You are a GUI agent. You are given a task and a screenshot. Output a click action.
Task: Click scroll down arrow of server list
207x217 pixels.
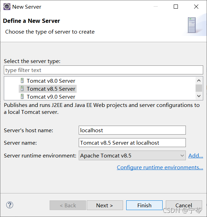pos(199,96)
